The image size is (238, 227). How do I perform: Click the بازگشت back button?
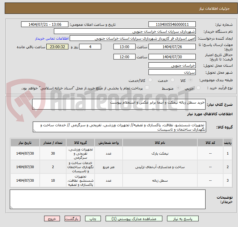point(73,218)
